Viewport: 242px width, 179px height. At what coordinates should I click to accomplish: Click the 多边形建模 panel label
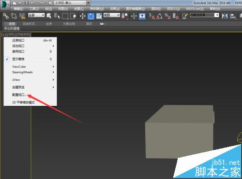(12, 29)
